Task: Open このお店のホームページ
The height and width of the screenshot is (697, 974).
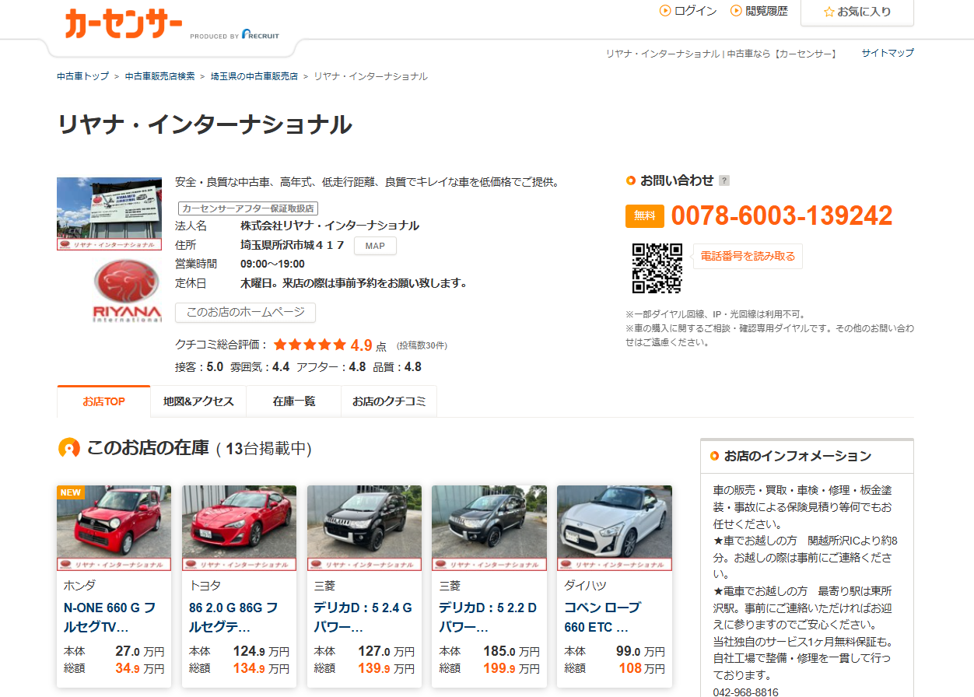Action: click(245, 313)
